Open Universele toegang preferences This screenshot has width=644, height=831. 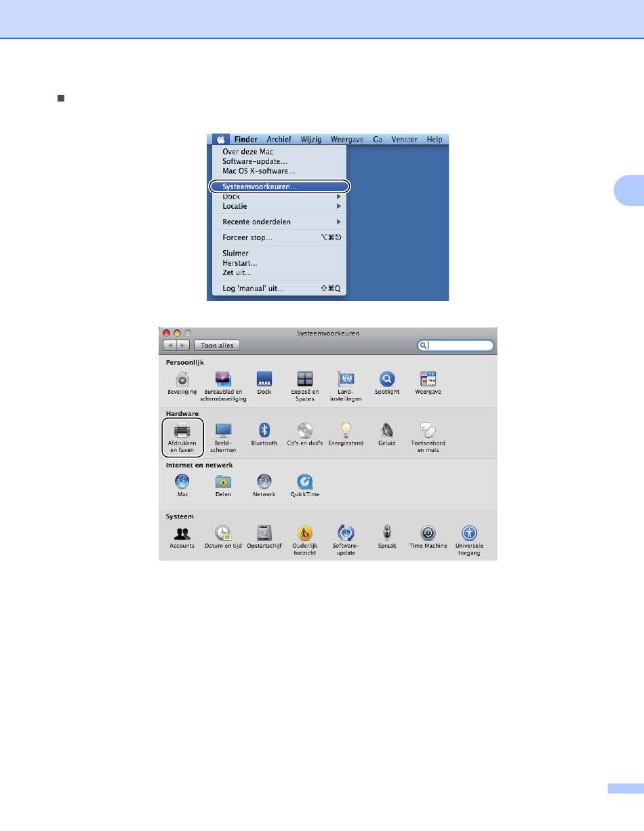[468, 540]
